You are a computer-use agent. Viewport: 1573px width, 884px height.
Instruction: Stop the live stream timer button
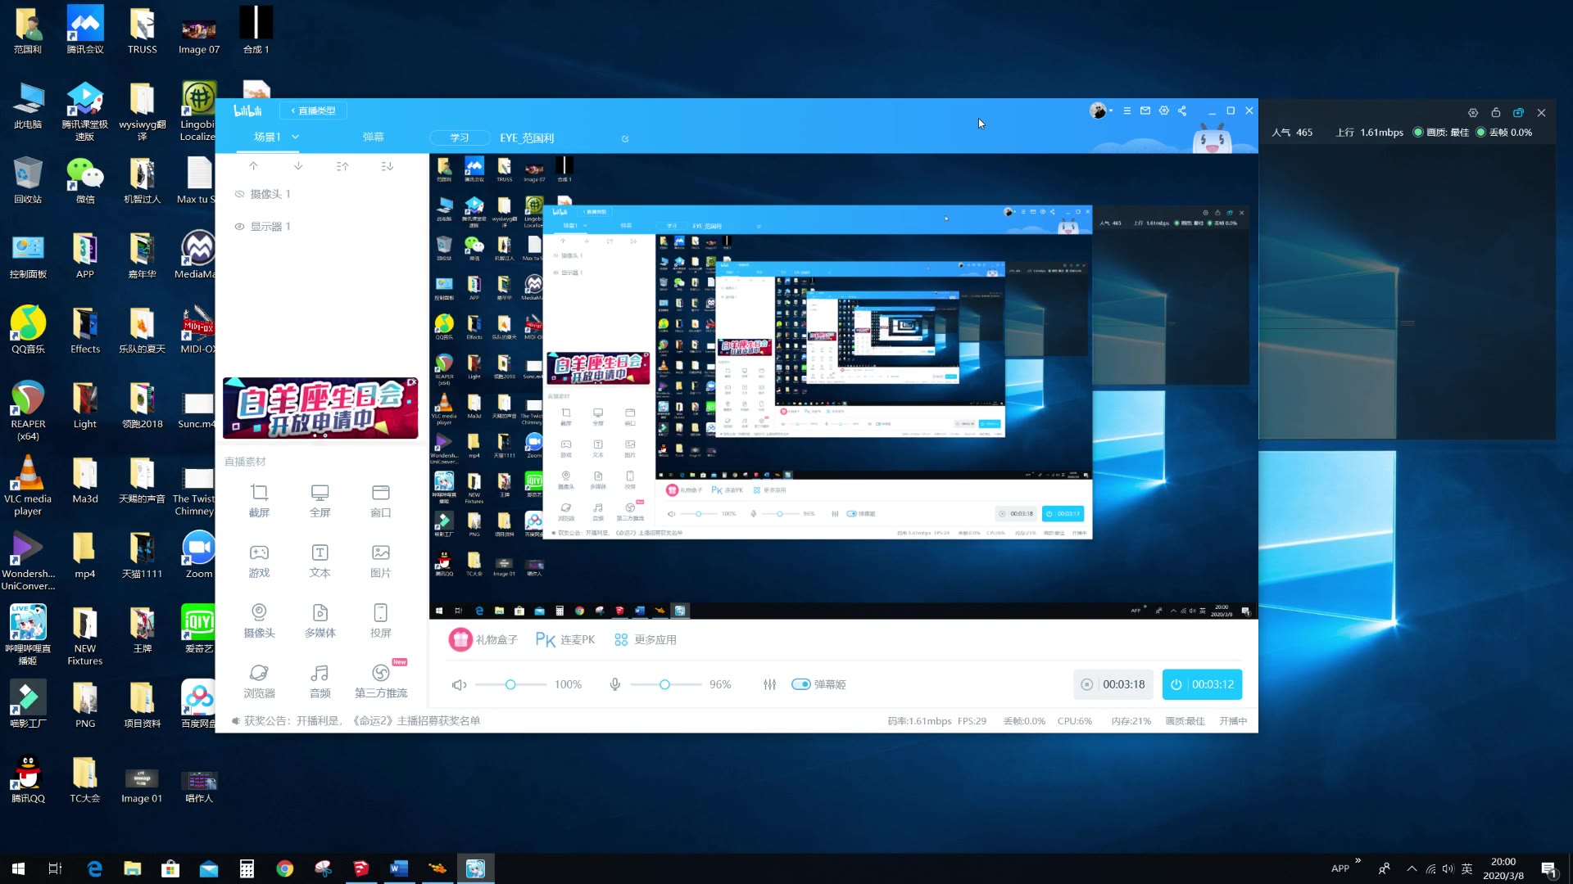(x=1202, y=684)
